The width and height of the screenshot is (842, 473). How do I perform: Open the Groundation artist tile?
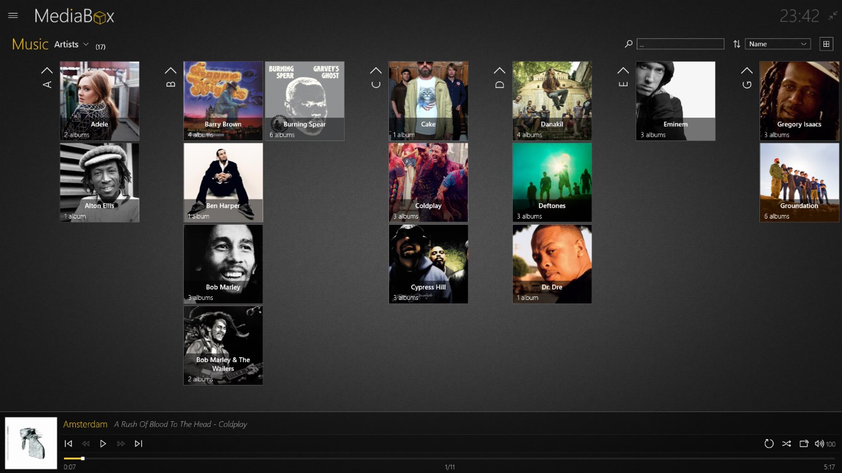799,182
